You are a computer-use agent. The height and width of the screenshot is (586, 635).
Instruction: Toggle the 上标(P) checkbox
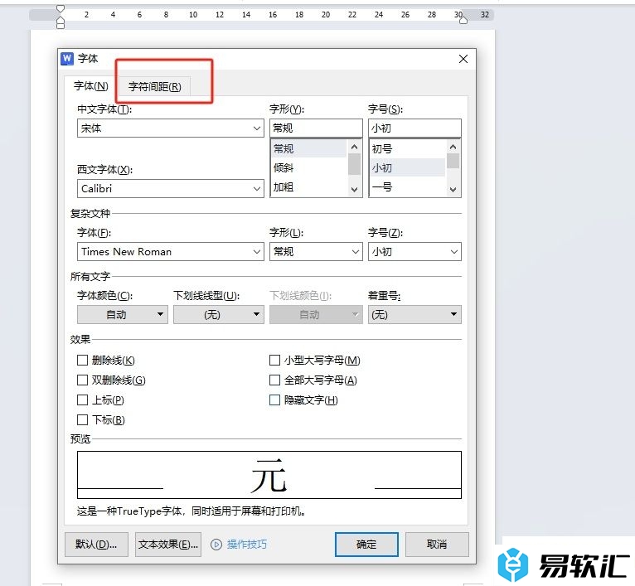83,400
